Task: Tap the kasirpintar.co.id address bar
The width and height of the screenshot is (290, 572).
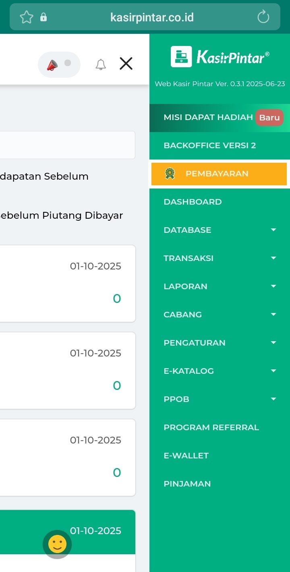Action: [x=152, y=17]
